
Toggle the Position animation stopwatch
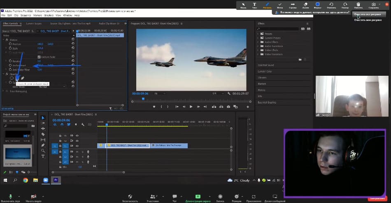(10, 44)
